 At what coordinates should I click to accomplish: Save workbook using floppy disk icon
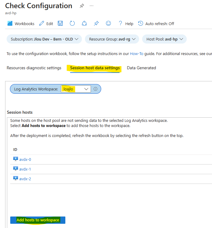point(60,24)
